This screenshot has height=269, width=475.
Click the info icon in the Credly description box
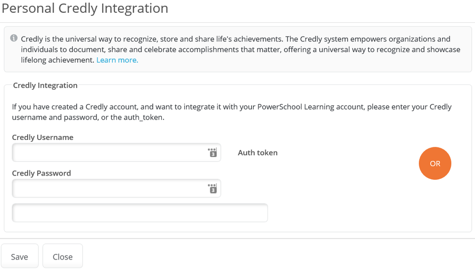point(14,38)
